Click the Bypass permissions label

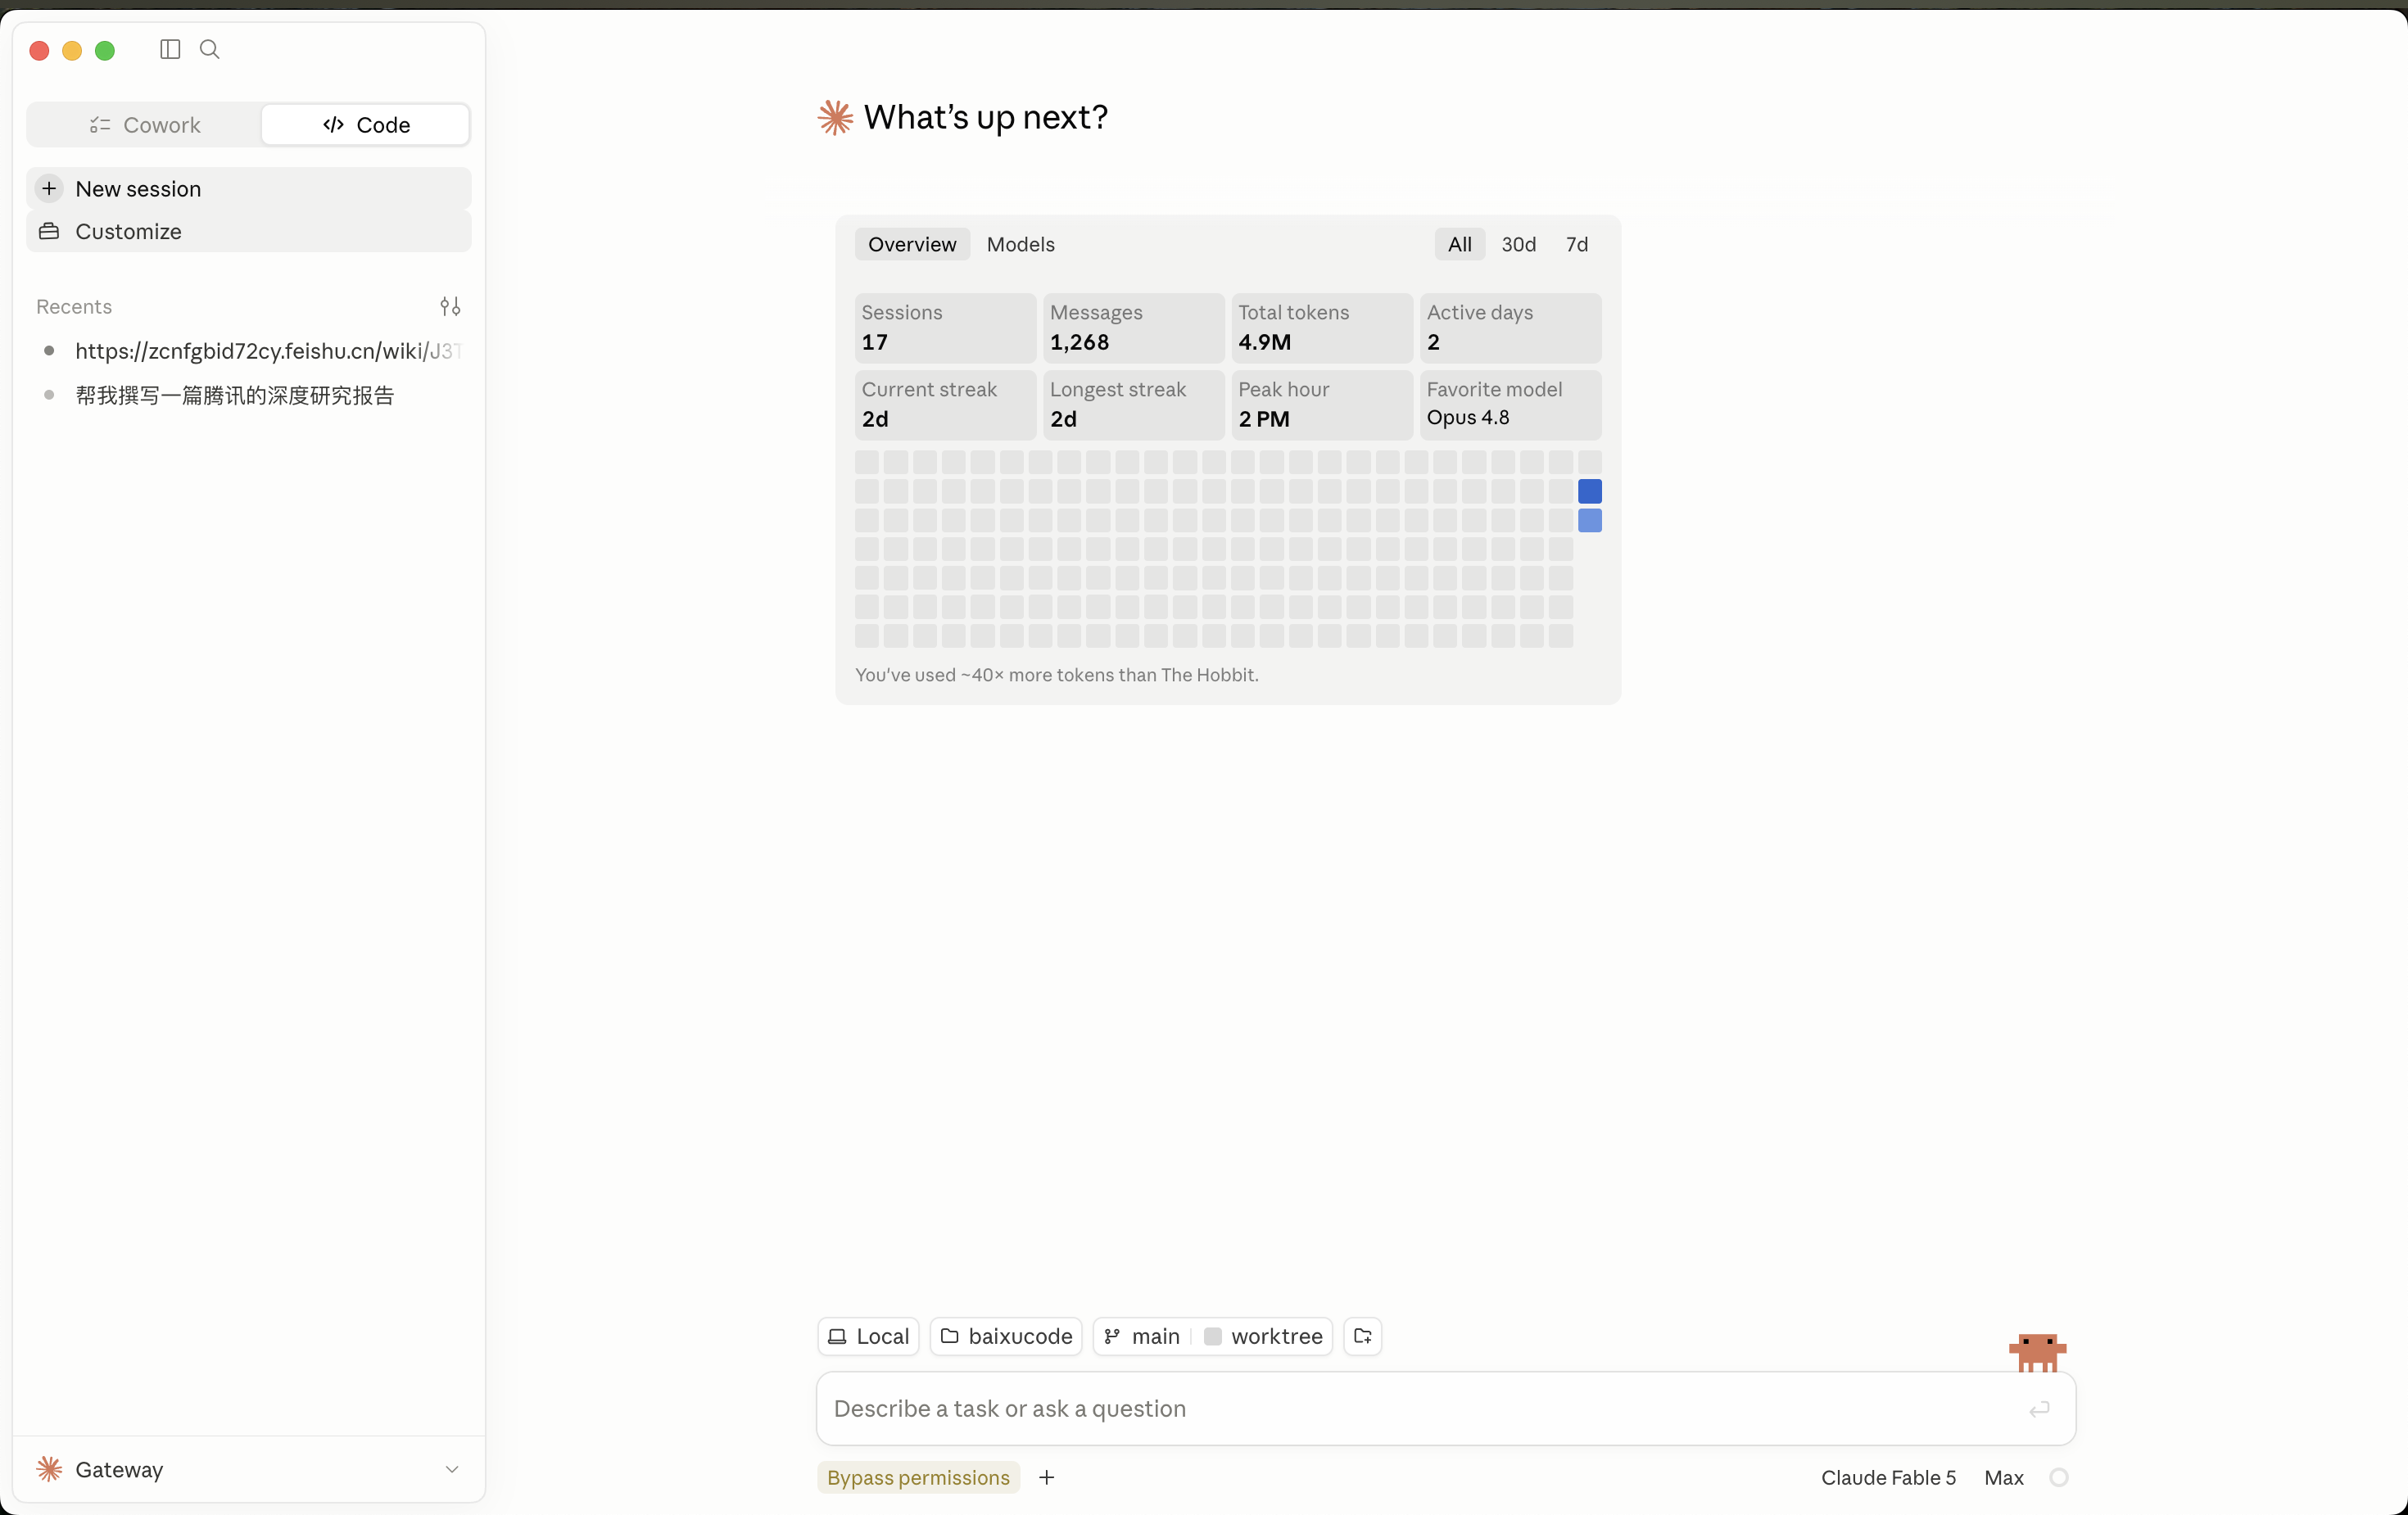918,1477
